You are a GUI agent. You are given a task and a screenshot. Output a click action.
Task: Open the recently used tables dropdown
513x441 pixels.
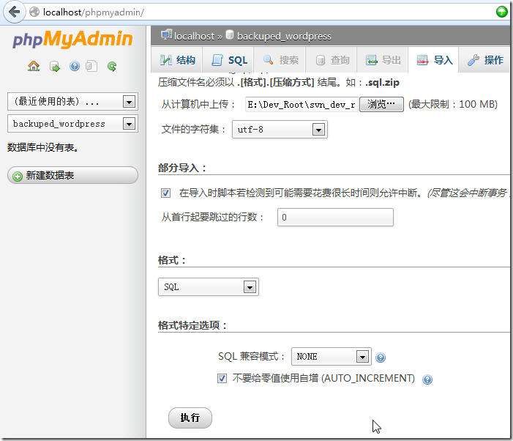click(x=72, y=102)
